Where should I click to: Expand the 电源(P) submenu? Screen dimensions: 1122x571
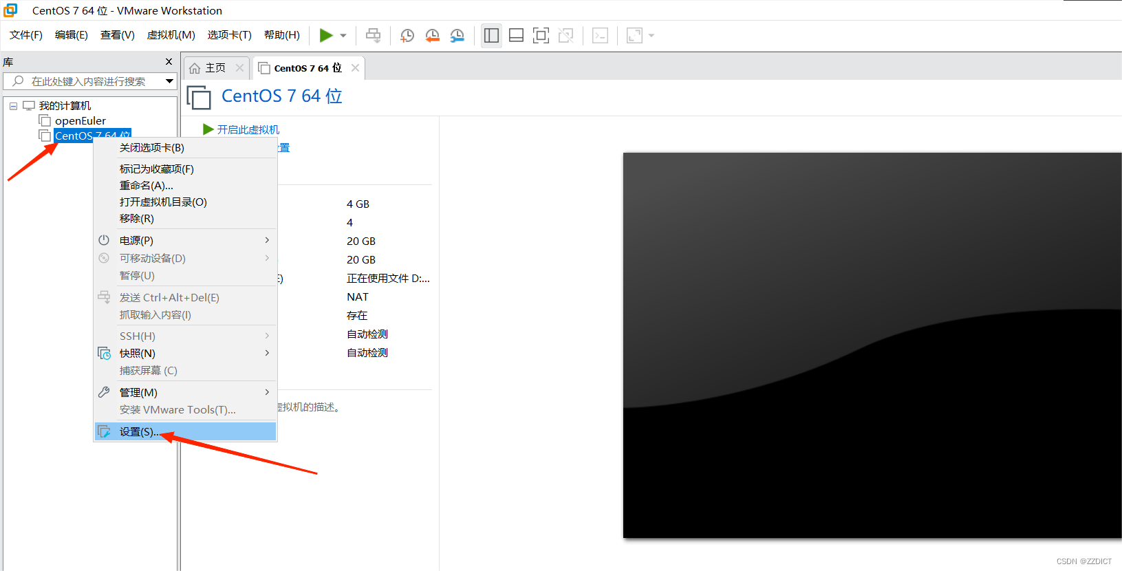tap(185, 241)
